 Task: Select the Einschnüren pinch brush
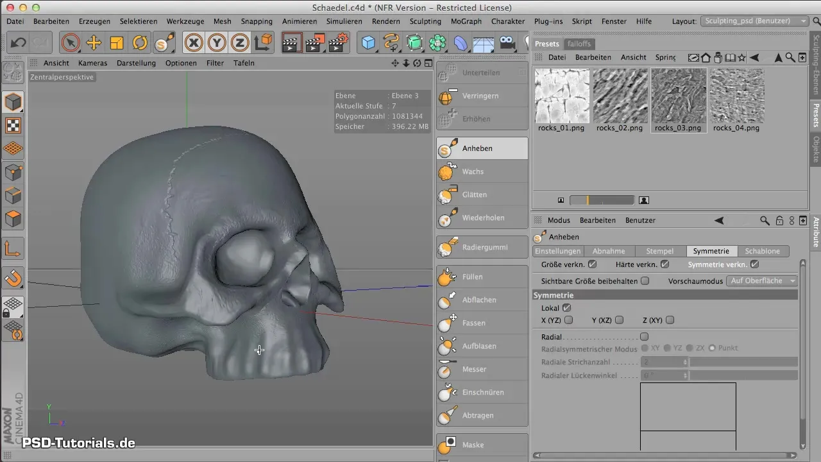point(482,392)
